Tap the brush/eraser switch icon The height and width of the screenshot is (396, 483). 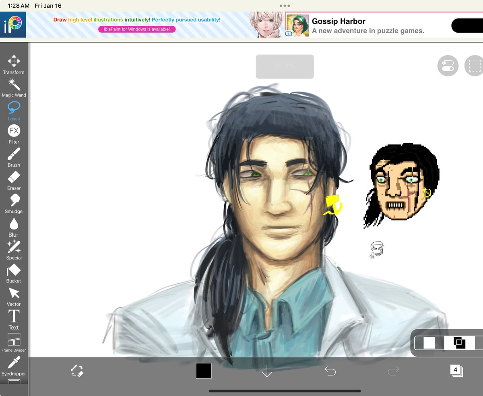tap(76, 371)
